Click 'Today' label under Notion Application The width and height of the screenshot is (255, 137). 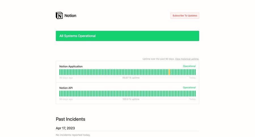click(192, 78)
